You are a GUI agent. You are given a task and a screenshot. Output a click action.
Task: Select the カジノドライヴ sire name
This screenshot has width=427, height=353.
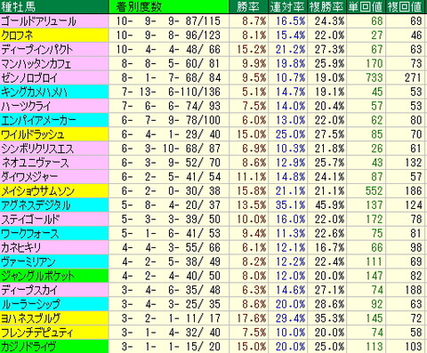pos(28,347)
